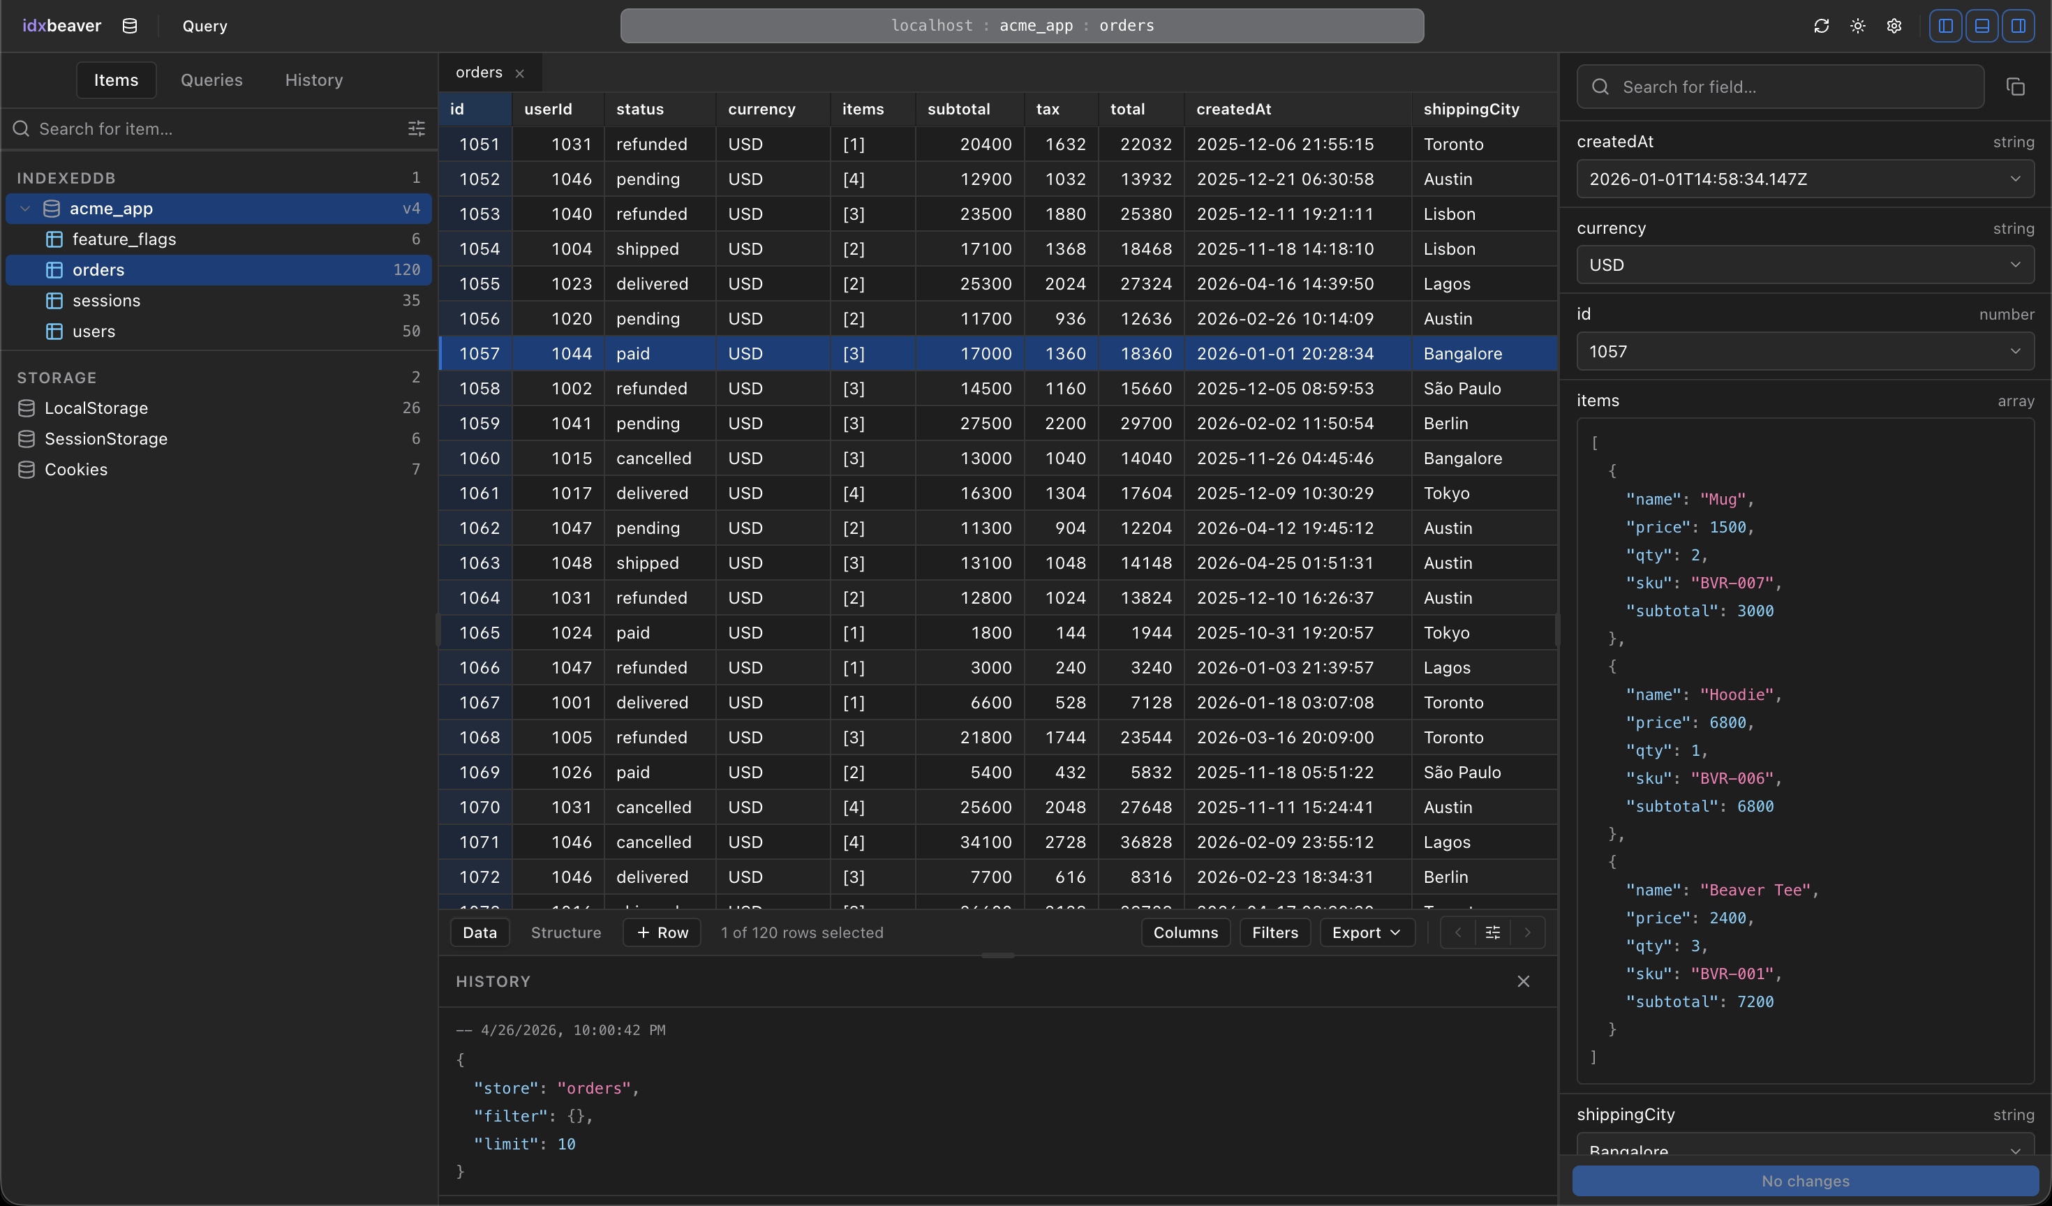Click the items JSON array editor
Viewport: 2052px width, 1206px height.
tap(1805, 751)
